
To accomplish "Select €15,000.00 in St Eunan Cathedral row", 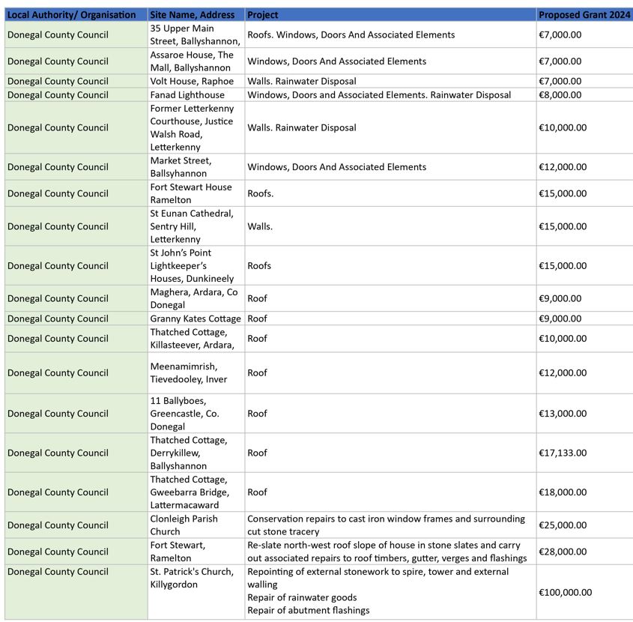I will 563,226.
